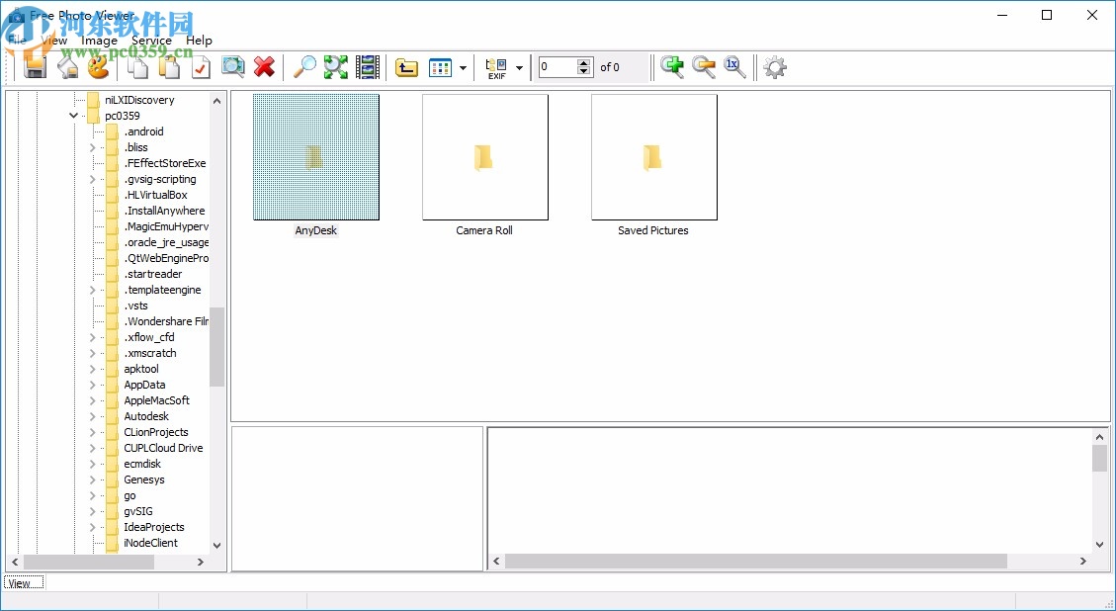
Task: Start slideshow with the film strip icon
Action: click(368, 67)
